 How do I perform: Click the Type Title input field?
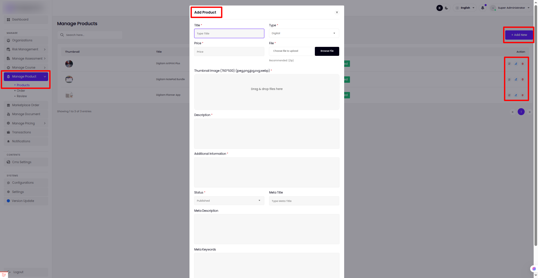229,34
